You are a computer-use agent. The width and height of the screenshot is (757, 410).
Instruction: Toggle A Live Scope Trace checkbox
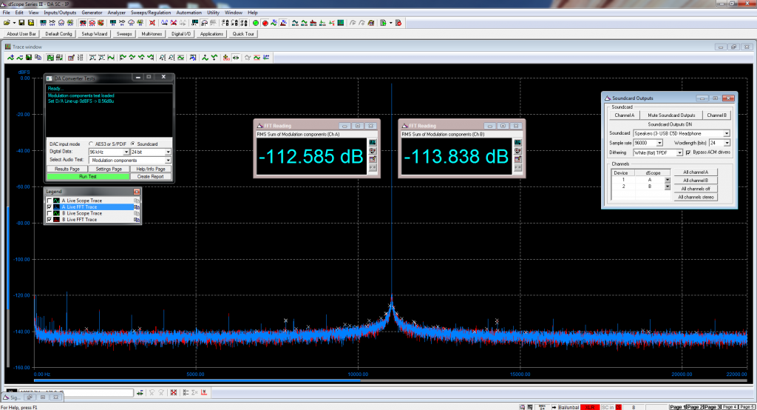50,201
